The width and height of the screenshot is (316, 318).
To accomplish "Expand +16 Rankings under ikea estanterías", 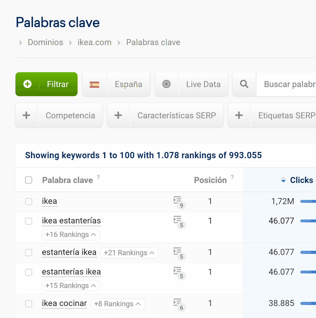I will [x=71, y=235].
